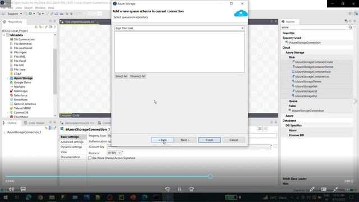Click the palette search field
The image size is (359, 202).
coord(314,27)
